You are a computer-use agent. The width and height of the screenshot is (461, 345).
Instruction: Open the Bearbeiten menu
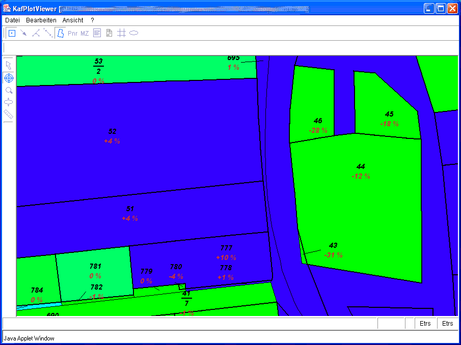[41, 20]
